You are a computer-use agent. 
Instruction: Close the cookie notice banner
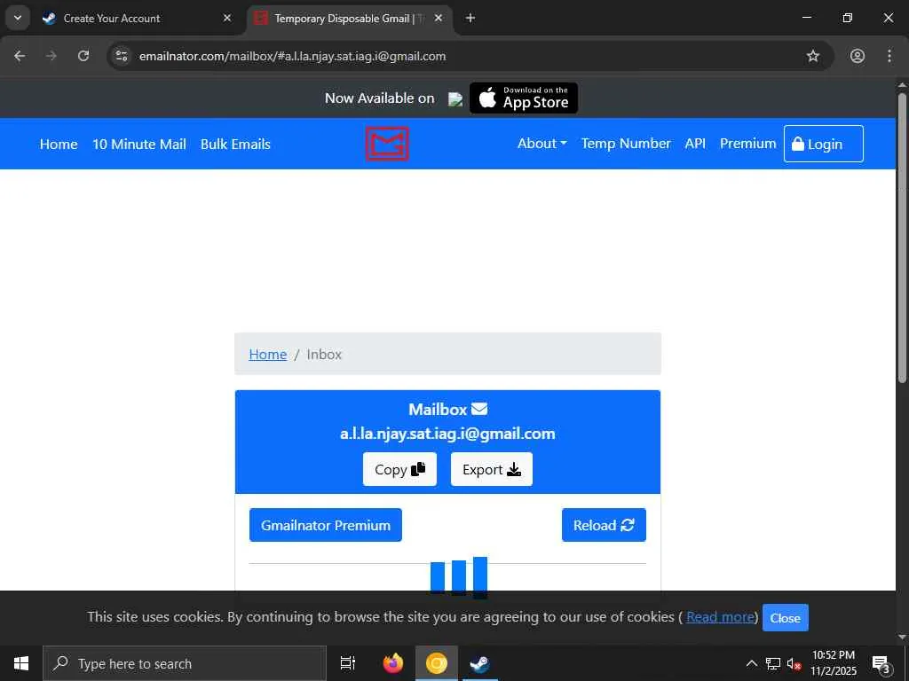(x=785, y=618)
